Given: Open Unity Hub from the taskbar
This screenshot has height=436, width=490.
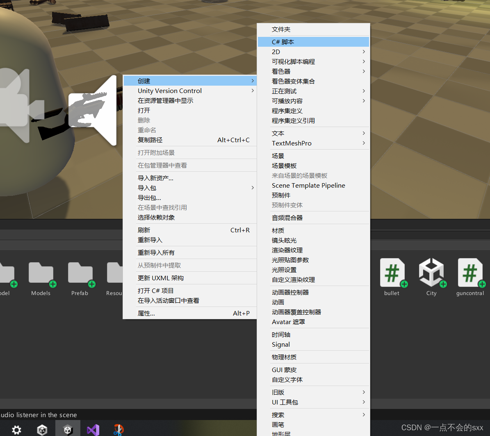Looking at the screenshot, I should [42, 430].
